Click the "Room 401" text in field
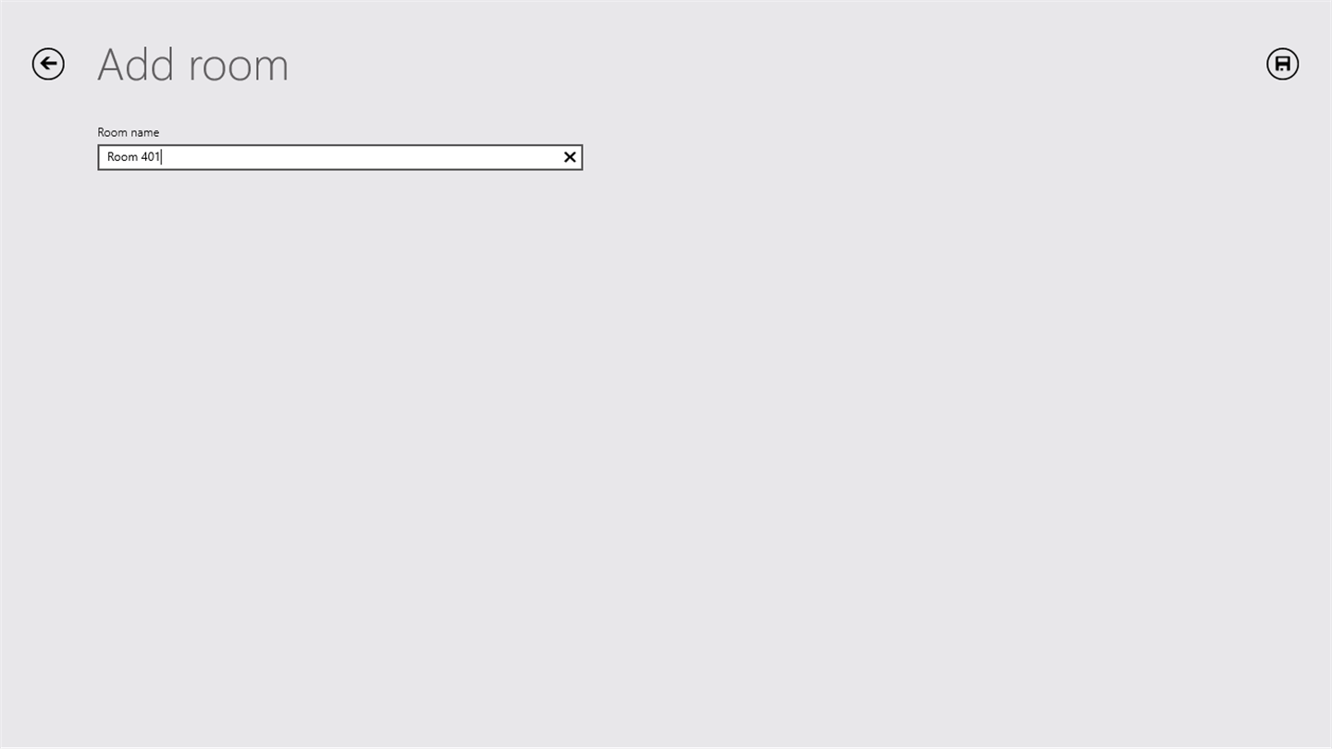 click(x=133, y=157)
